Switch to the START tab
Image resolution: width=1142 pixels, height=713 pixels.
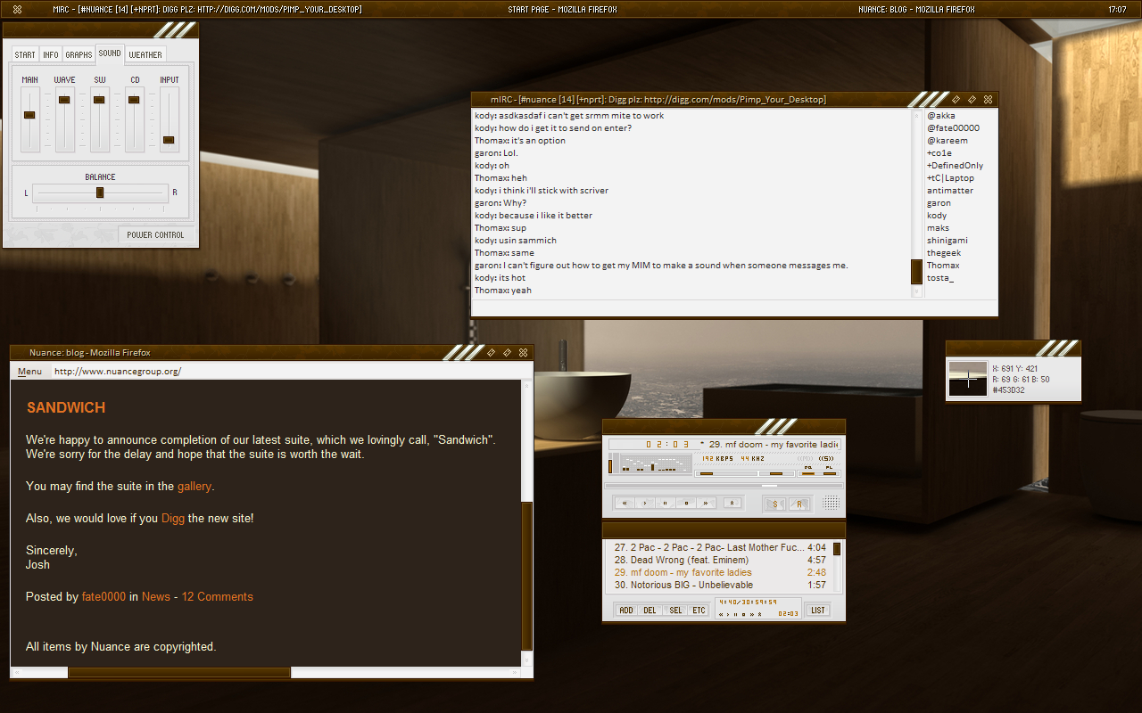point(25,54)
